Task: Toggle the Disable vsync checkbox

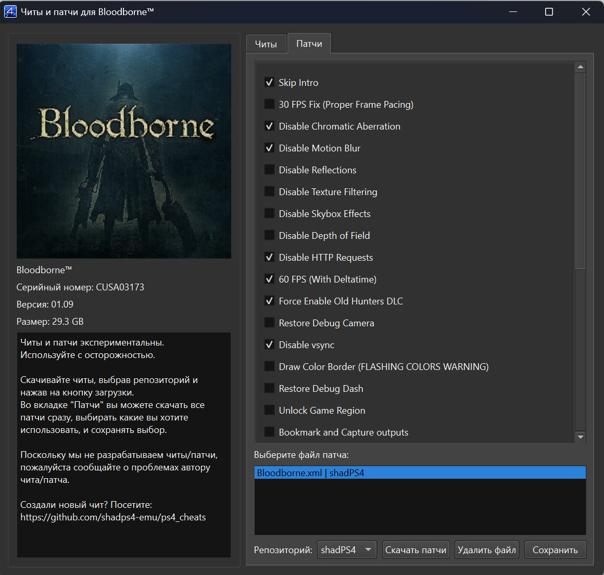Action: 269,345
